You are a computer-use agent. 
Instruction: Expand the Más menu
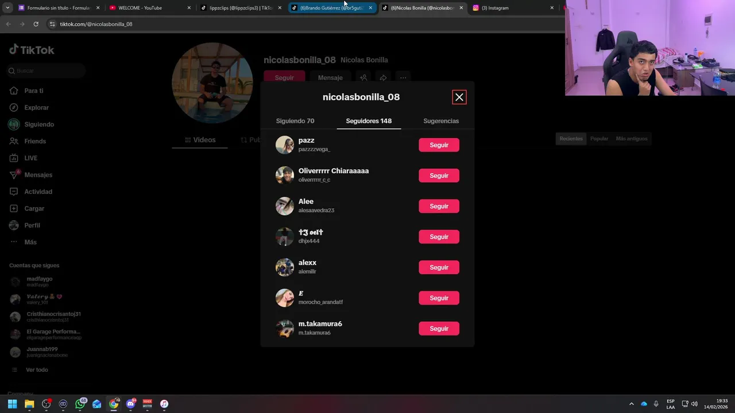[x=30, y=242]
